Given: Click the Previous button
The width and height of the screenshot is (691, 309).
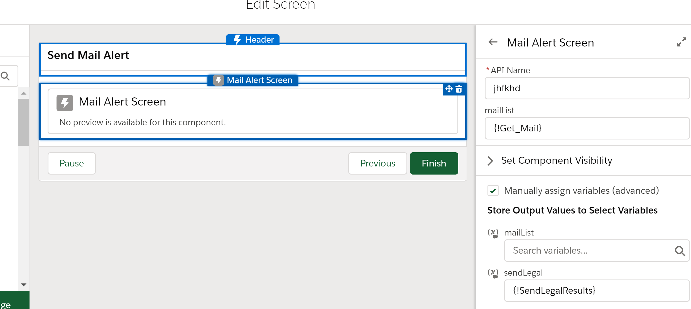Looking at the screenshot, I should coord(378,163).
